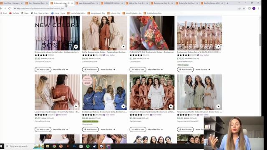Add Lace Bridesmaid Robes to cart

(43, 129)
